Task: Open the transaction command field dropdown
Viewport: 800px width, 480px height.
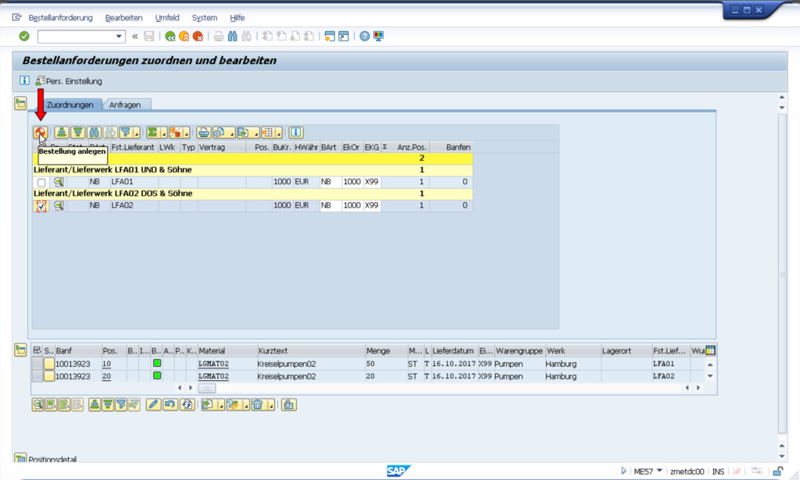Action: click(120, 36)
